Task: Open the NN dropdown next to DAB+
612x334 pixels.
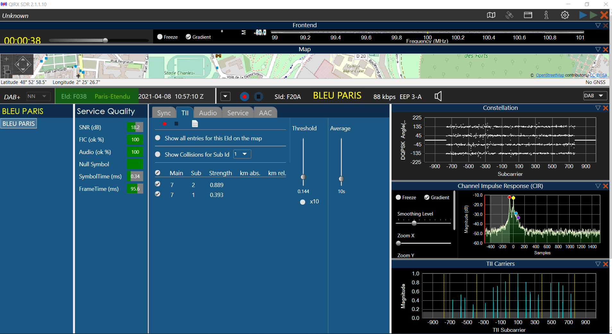Action: [38, 96]
